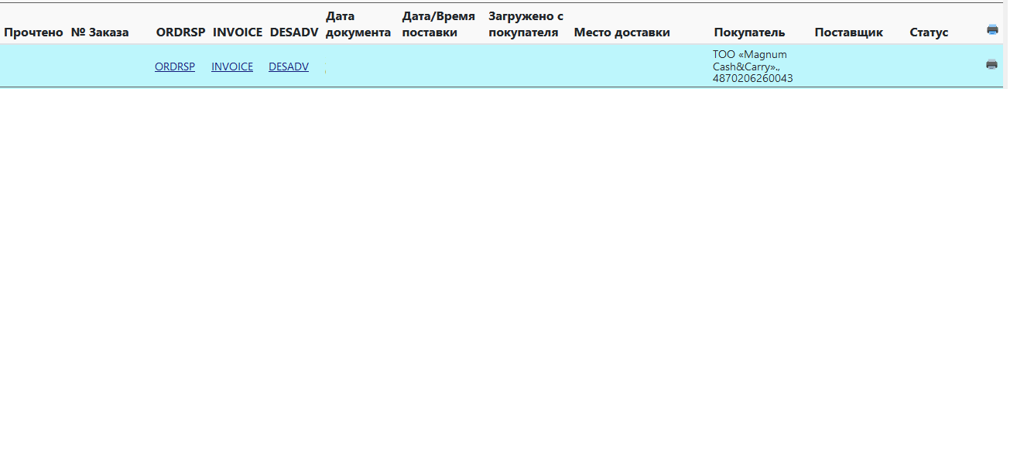The height and width of the screenshot is (474, 1017).
Task: Click the DESADV column header
Action: tap(294, 32)
